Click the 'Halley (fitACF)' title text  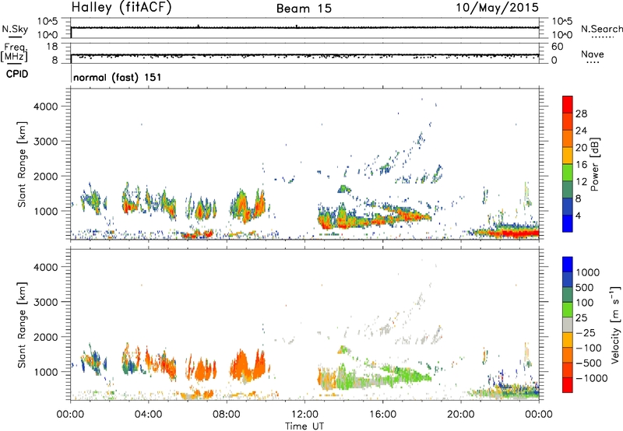[121, 8]
